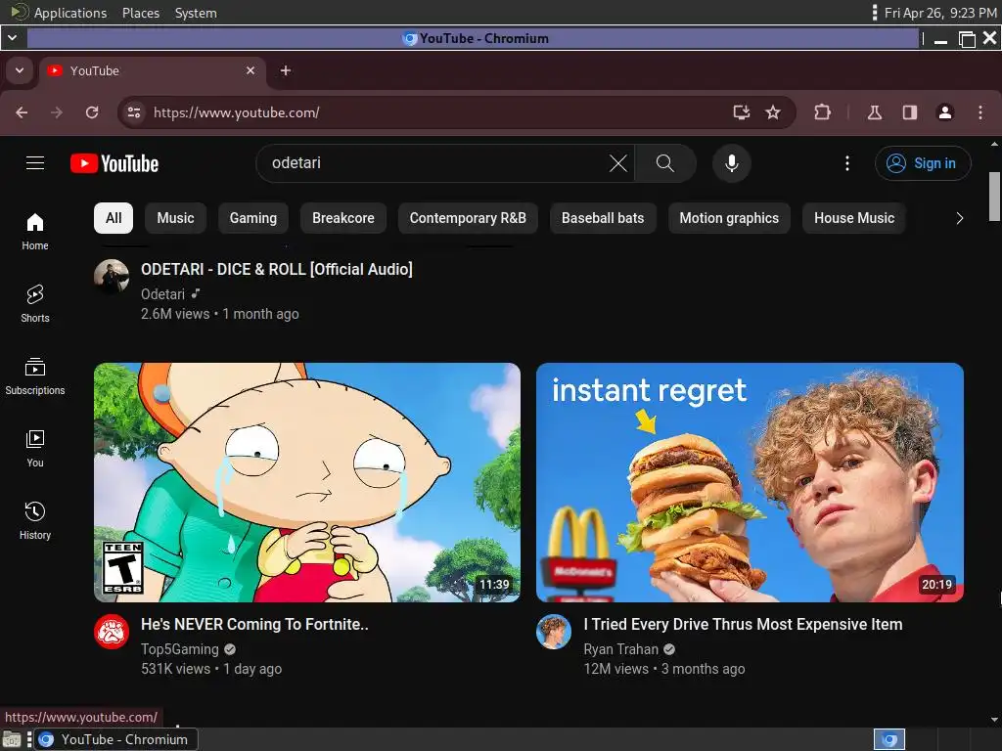
Task: Open the Places menu
Action: 141,13
